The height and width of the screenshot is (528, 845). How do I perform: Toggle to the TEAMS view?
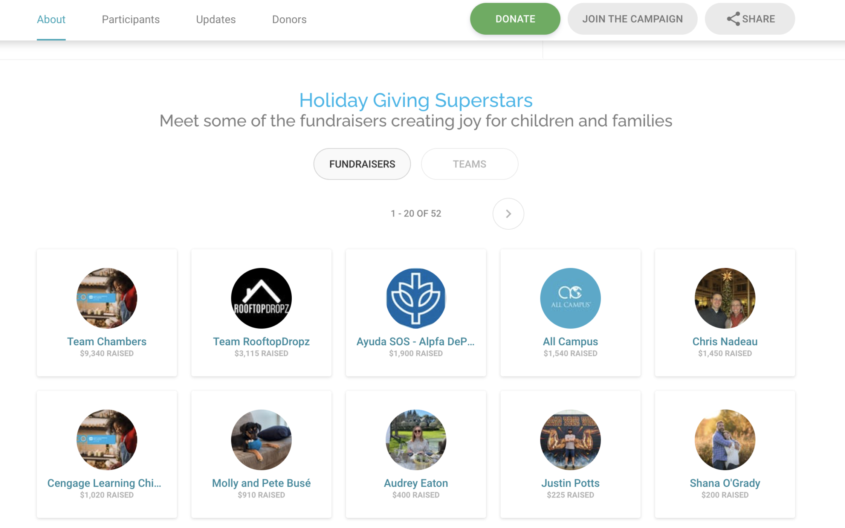point(469,164)
